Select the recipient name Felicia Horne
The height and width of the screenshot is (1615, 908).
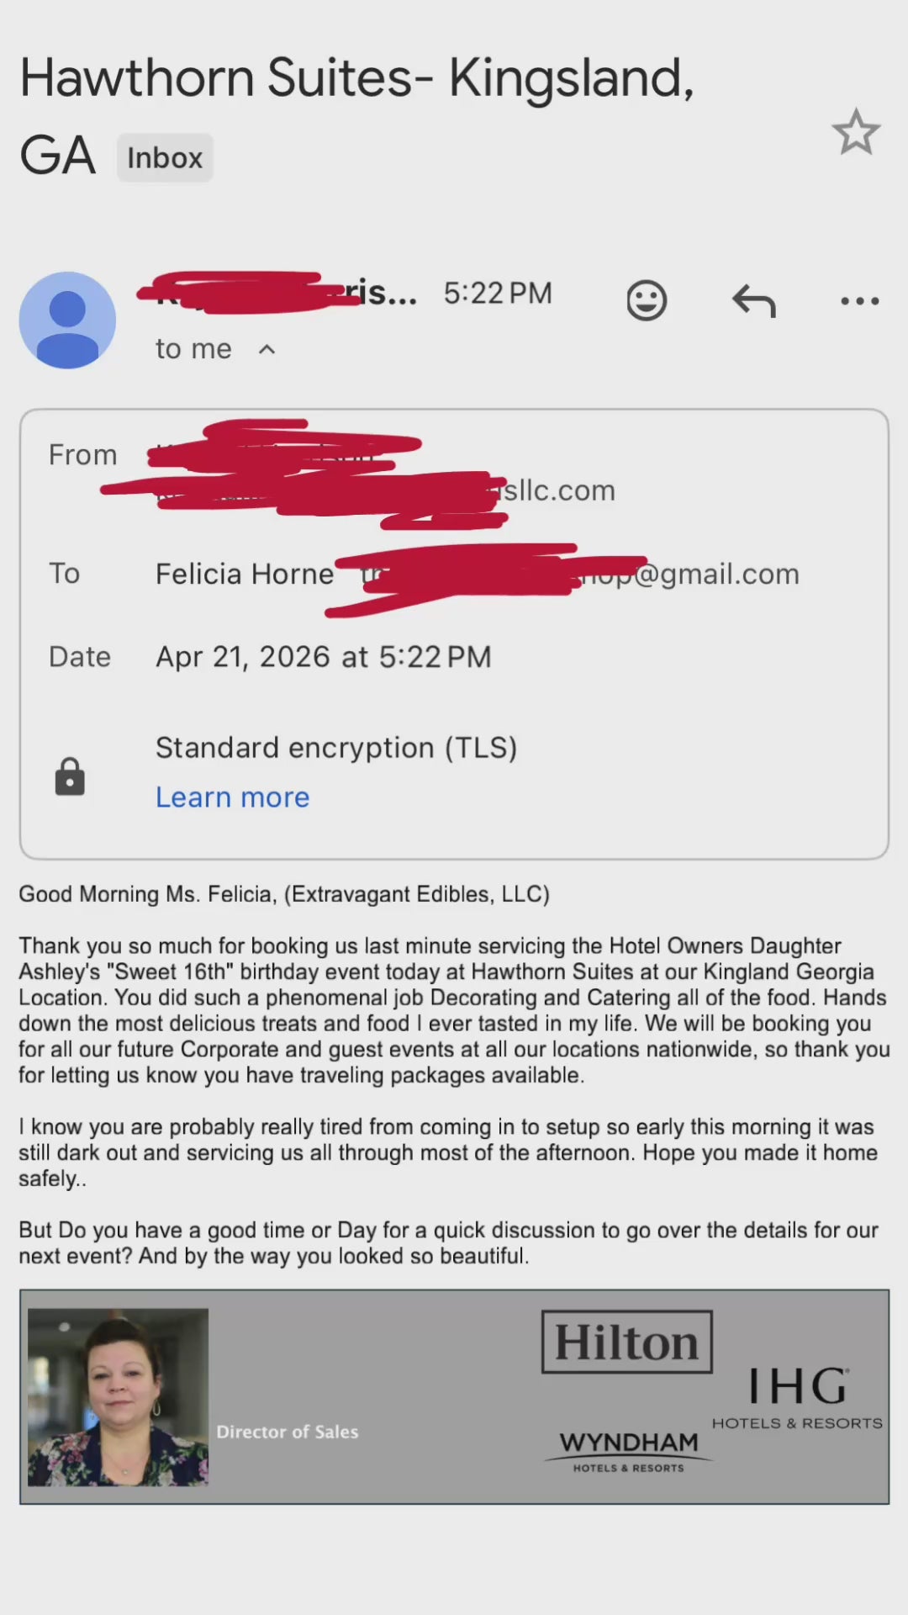245,574
